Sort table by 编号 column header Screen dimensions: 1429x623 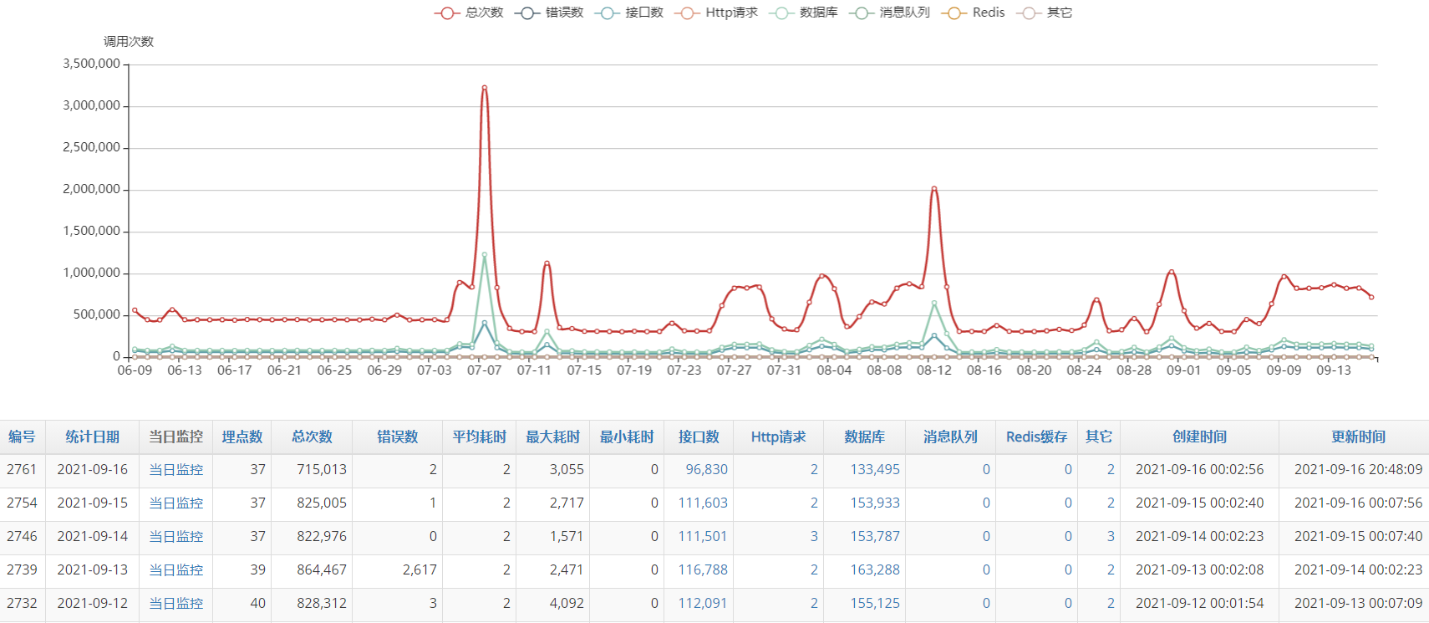point(22,437)
